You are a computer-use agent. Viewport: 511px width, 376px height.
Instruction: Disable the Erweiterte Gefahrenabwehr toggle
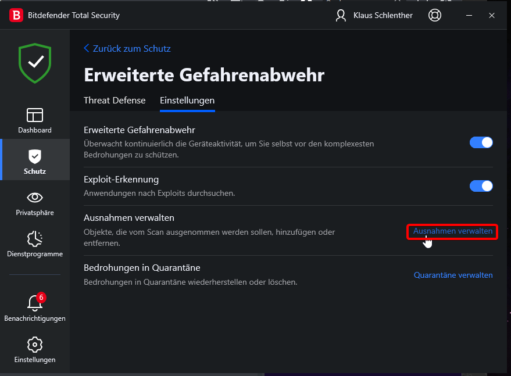(481, 142)
